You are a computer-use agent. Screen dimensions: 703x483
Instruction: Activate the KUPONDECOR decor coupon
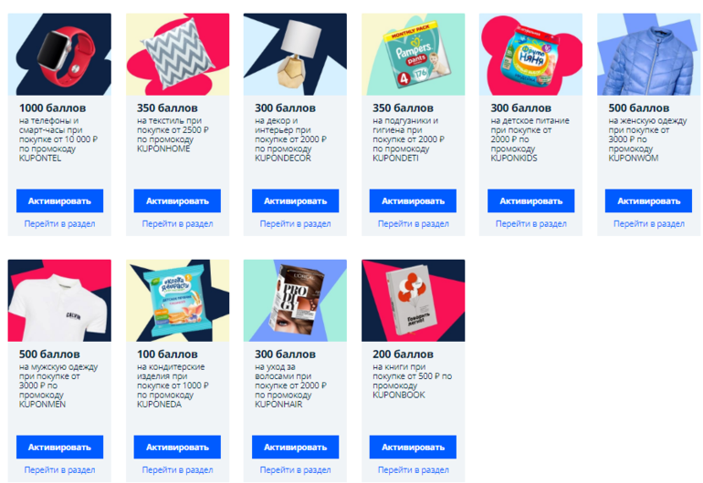[x=295, y=200]
